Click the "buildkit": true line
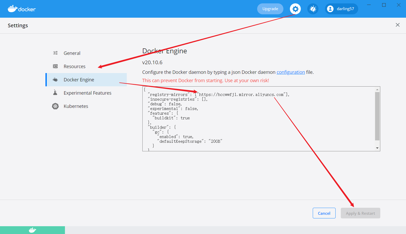The height and width of the screenshot is (234, 406). coord(171,118)
